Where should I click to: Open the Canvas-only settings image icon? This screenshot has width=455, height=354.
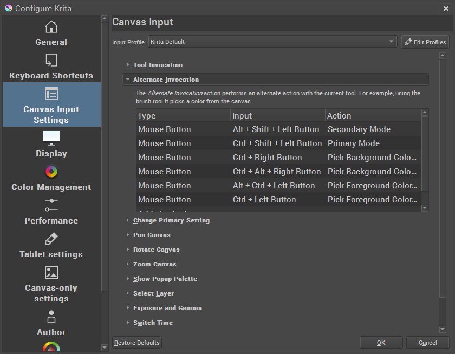pos(51,272)
